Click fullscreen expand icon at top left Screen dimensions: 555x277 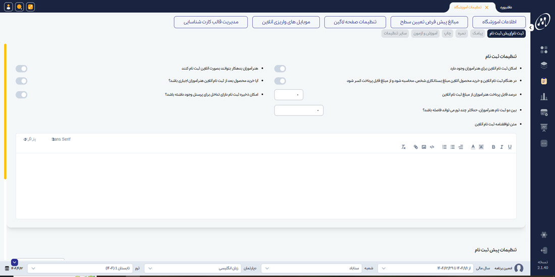point(30,7)
